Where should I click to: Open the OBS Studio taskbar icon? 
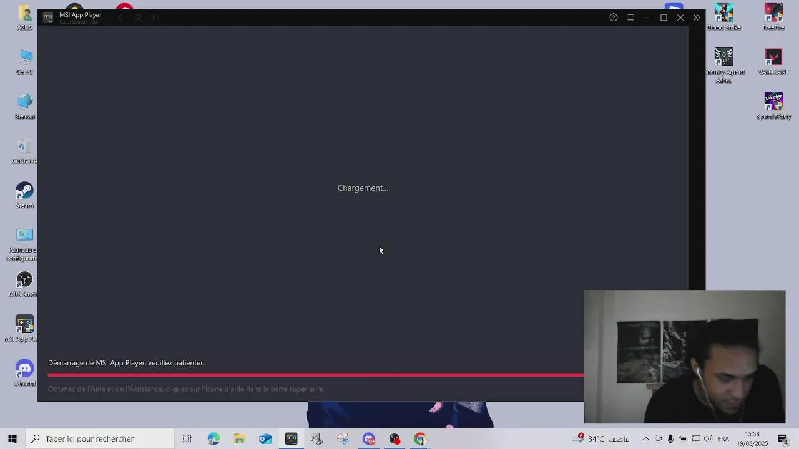click(x=395, y=438)
